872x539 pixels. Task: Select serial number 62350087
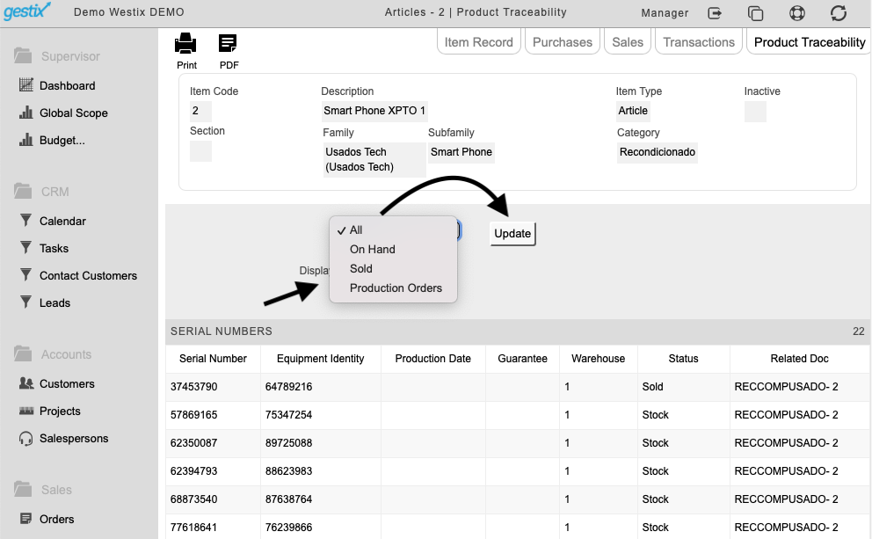(194, 443)
